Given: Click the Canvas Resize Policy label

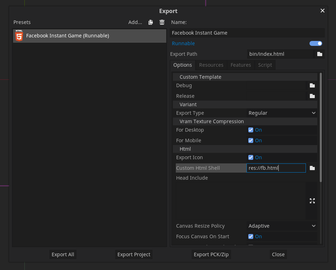Looking at the screenshot, I should (x=200, y=226).
